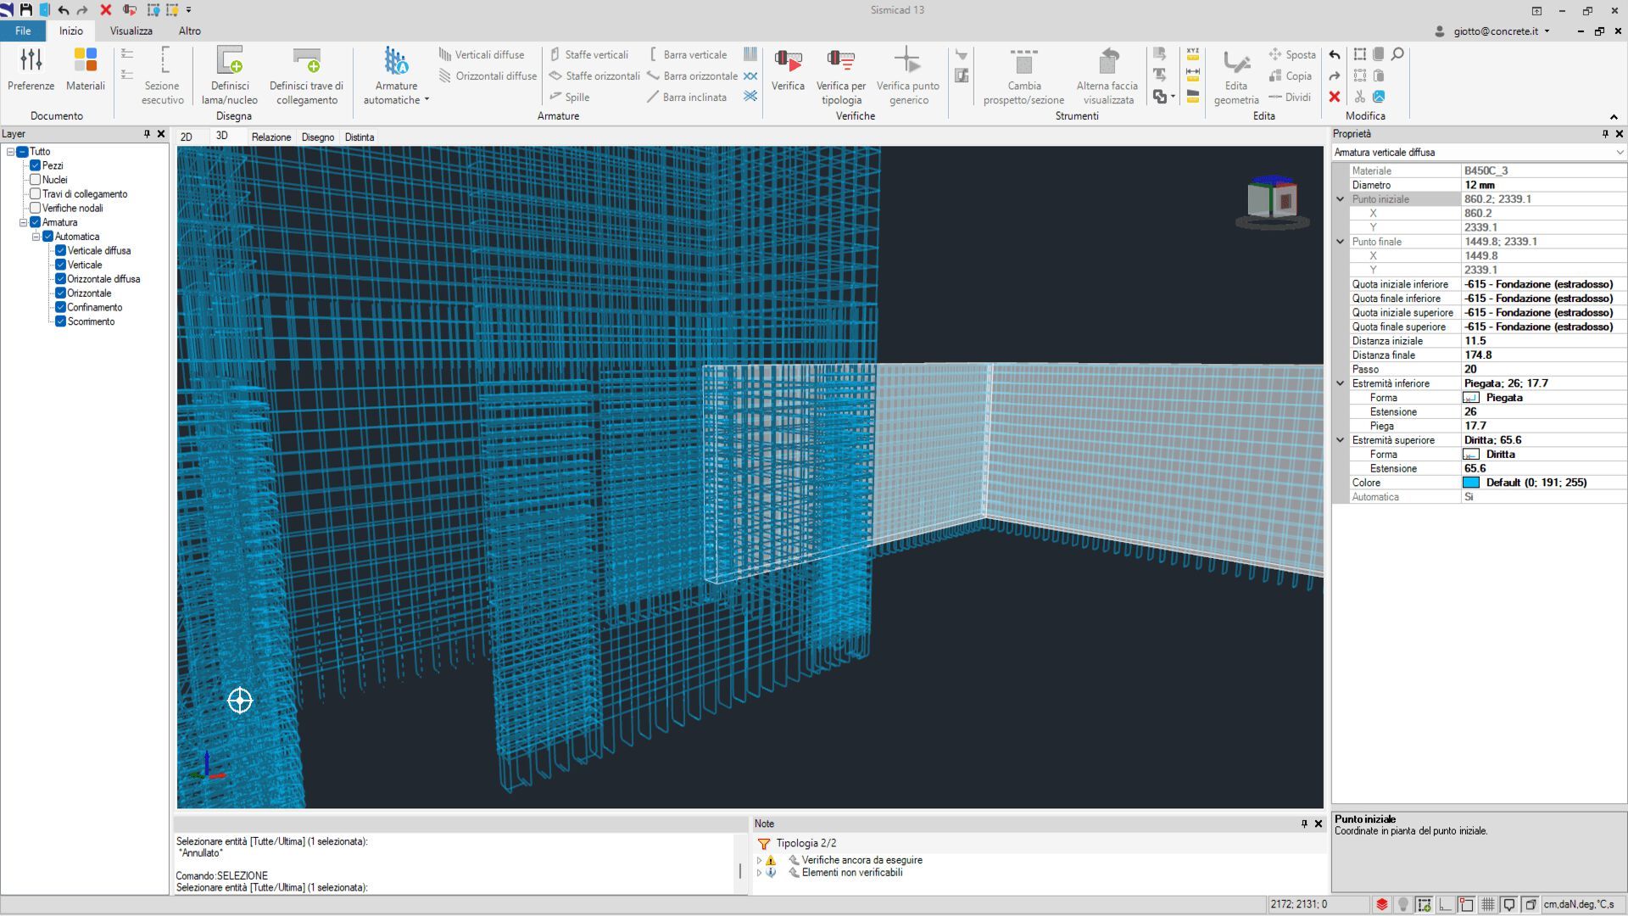Screen dimensions: 1628x916
Task: Click Verifica punto generico icon
Action: 907,60
